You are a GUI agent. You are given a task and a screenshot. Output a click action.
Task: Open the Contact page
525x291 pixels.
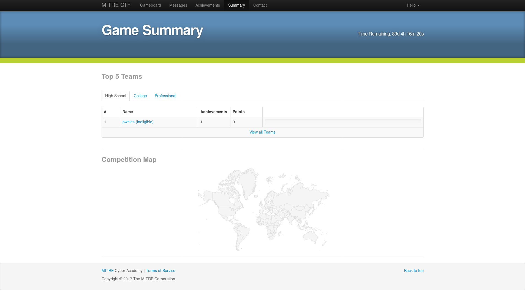260,5
